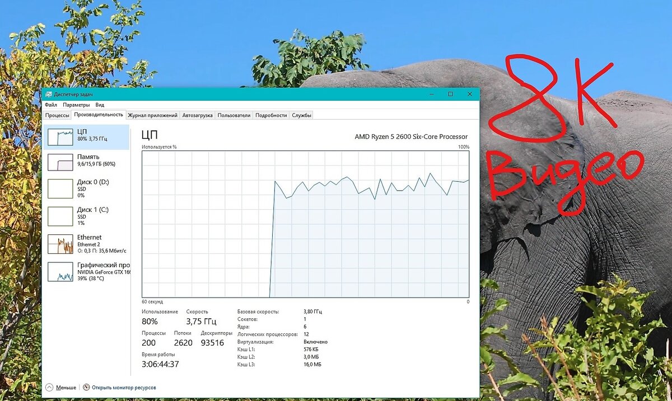The width and height of the screenshot is (672, 401).
Task: Switch to the Пользователи tab
Action: [x=234, y=115]
